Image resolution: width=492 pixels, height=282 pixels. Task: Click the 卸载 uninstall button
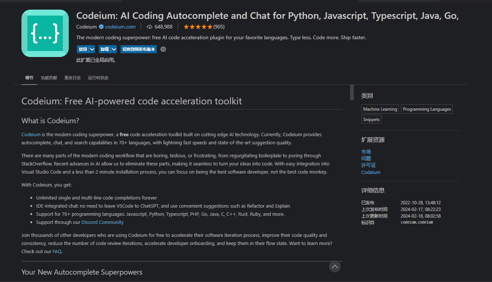coord(105,49)
